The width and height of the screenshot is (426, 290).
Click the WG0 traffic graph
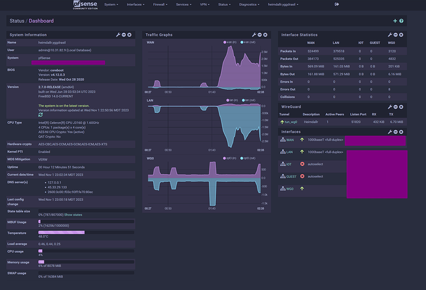click(x=204, y=184)
